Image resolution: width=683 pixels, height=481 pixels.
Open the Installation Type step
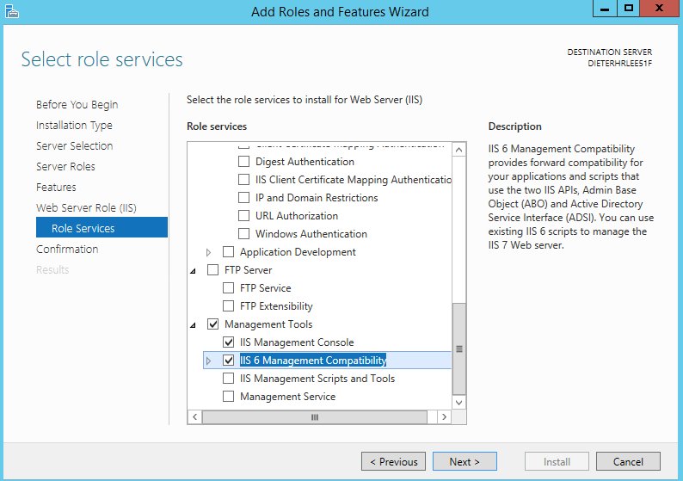[74, 126]
